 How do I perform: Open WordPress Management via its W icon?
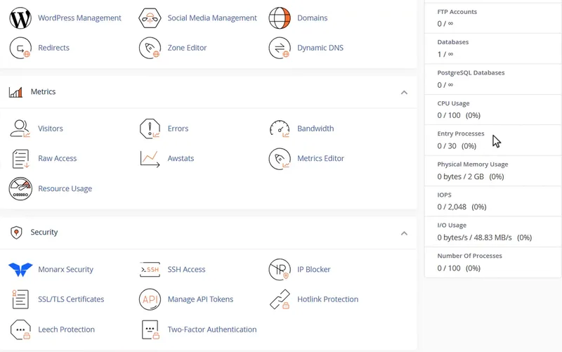pyautogui.click(x=20, y=18)
